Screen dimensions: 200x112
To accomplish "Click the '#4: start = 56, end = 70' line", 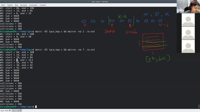I will [16, 63].
